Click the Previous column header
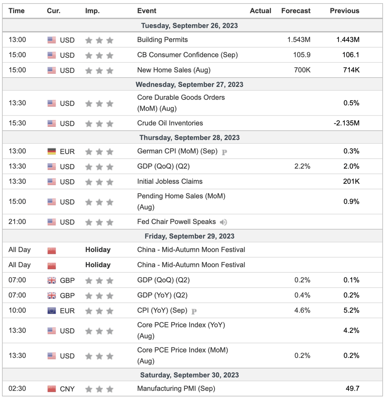The image size is (385, 399). coord(344,11)
